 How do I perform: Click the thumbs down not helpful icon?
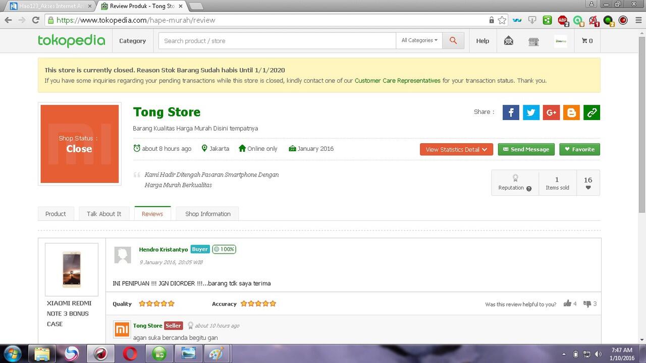(x=587, y=304)
